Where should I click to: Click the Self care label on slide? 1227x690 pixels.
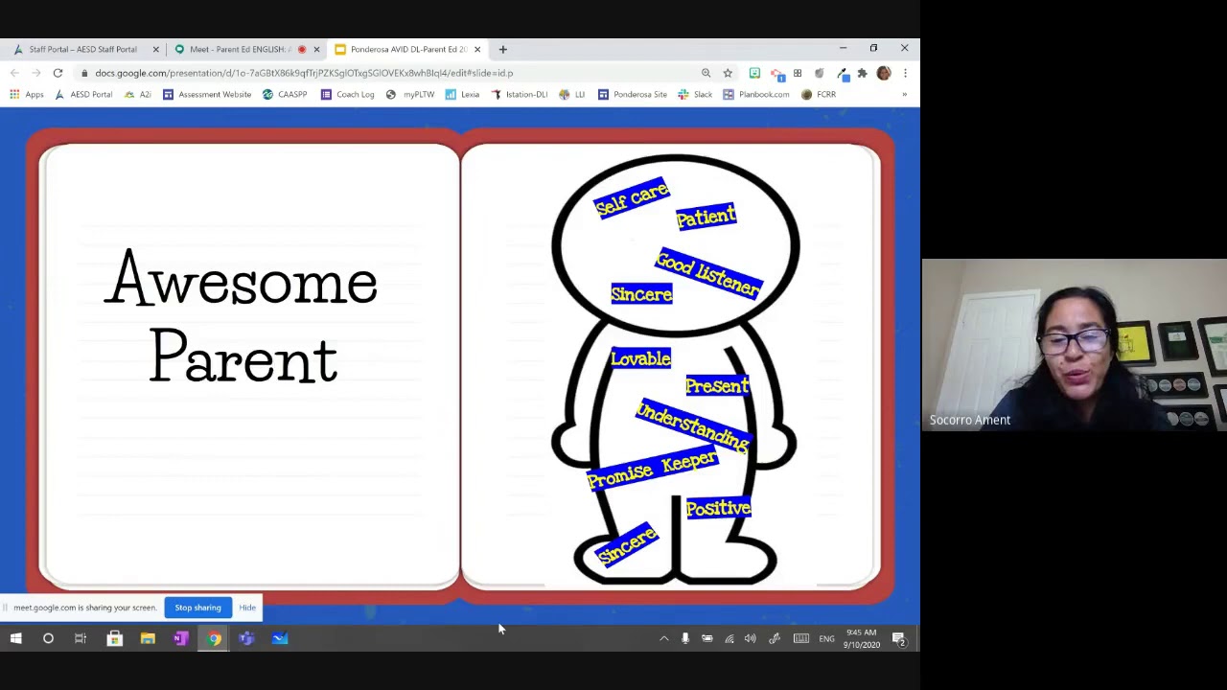click(632, 198)
